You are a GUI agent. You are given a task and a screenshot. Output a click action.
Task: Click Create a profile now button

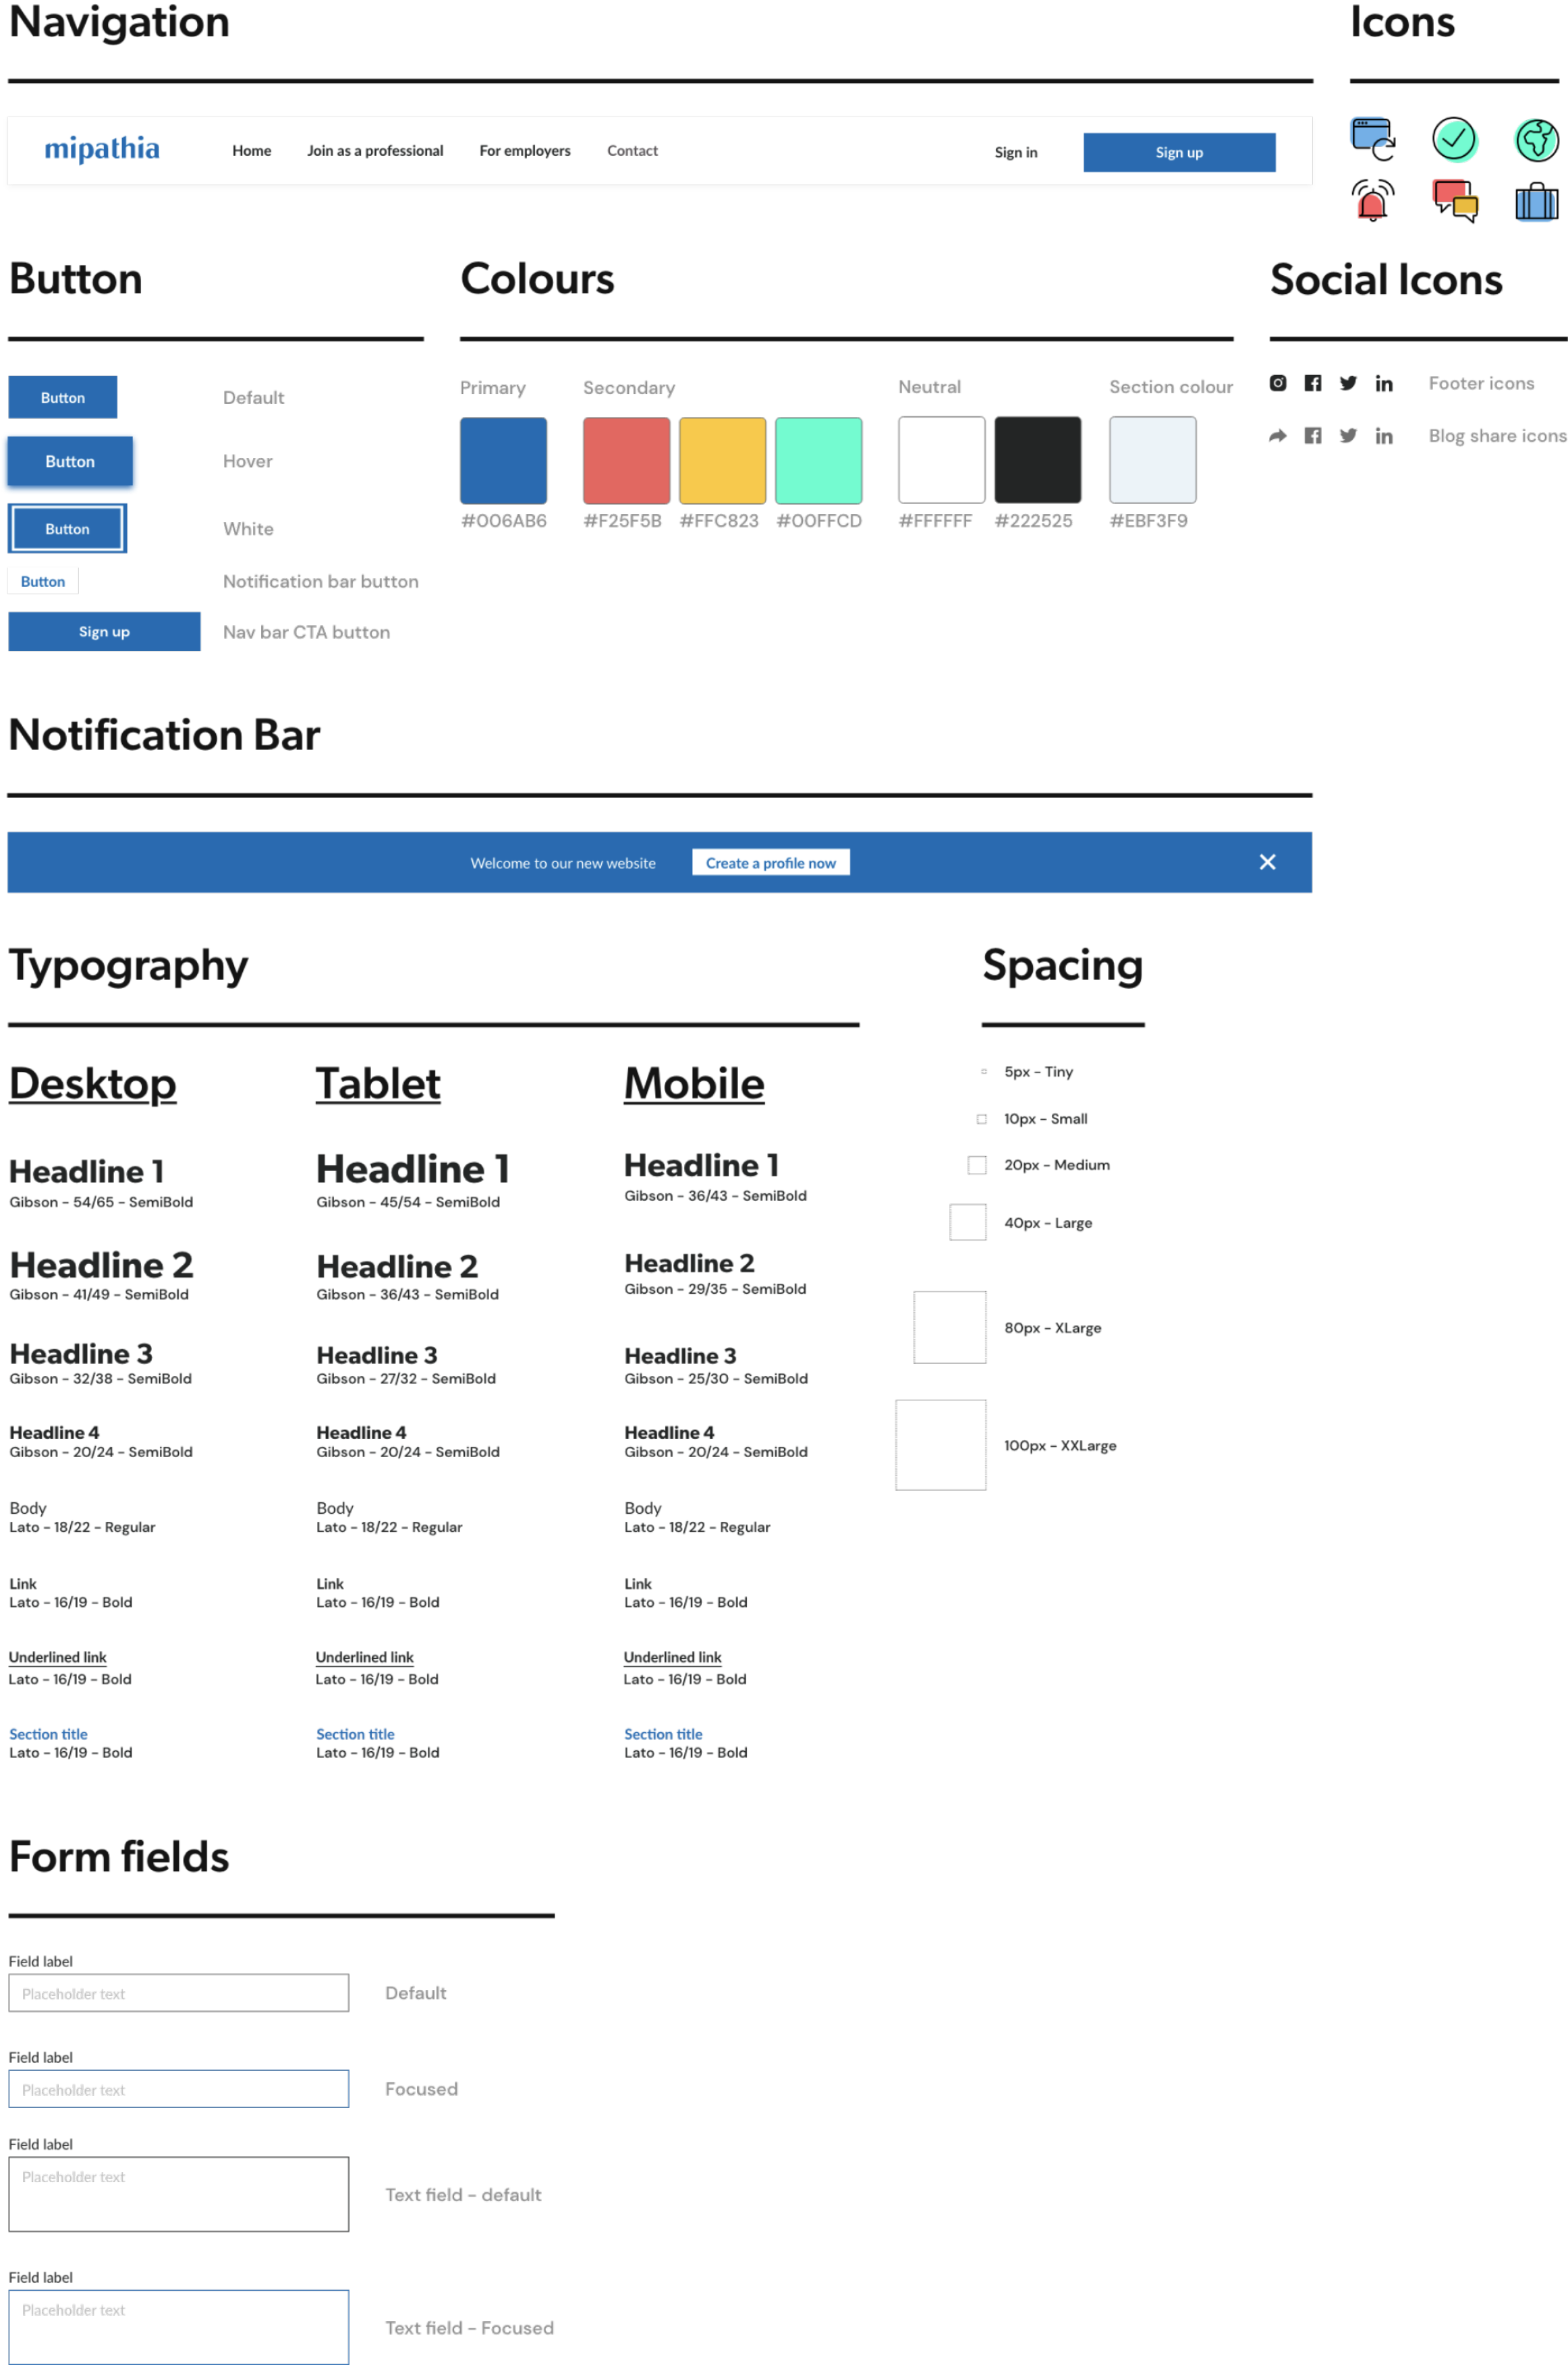pyautogui.click(x=770, y=863)
